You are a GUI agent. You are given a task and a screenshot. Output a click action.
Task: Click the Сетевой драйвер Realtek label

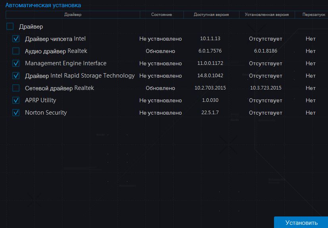(x=59, y=88)
